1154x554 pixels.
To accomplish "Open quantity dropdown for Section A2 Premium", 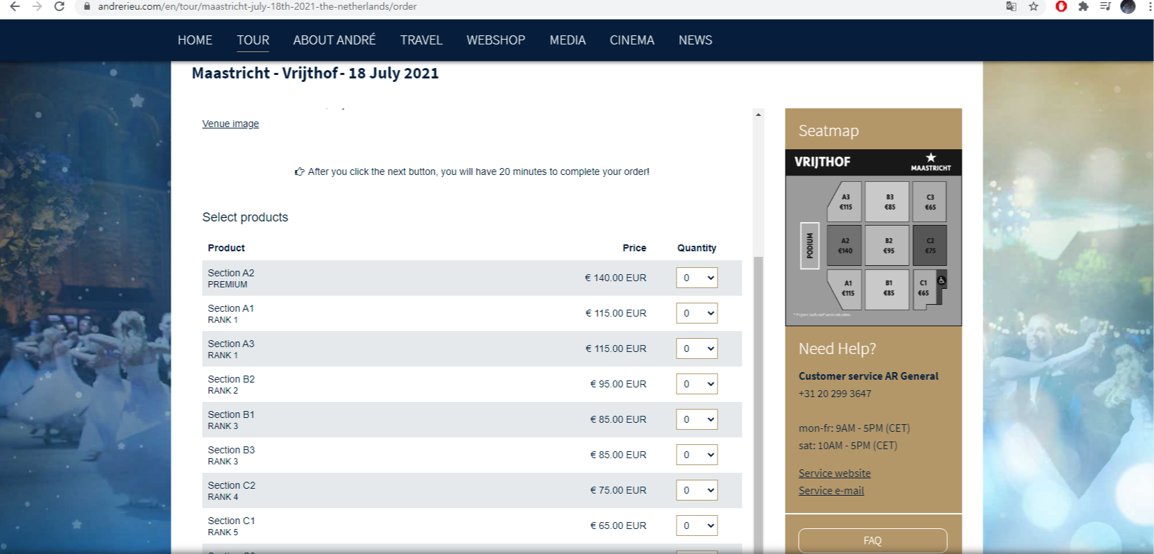I will click(697, 278).
